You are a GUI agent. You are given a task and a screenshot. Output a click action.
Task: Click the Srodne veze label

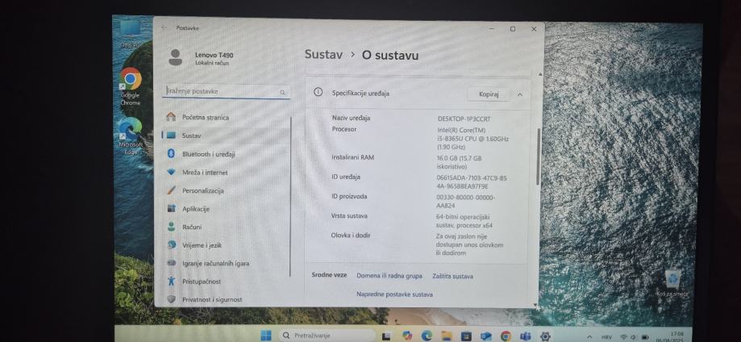point(329,275)
